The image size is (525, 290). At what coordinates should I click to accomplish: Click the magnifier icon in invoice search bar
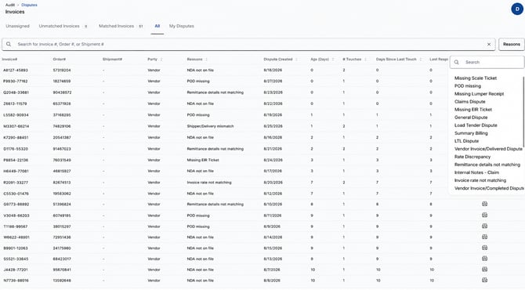[x=9, y=44]
